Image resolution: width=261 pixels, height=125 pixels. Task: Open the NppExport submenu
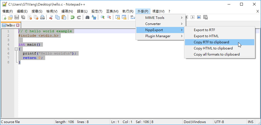point(161,30)
